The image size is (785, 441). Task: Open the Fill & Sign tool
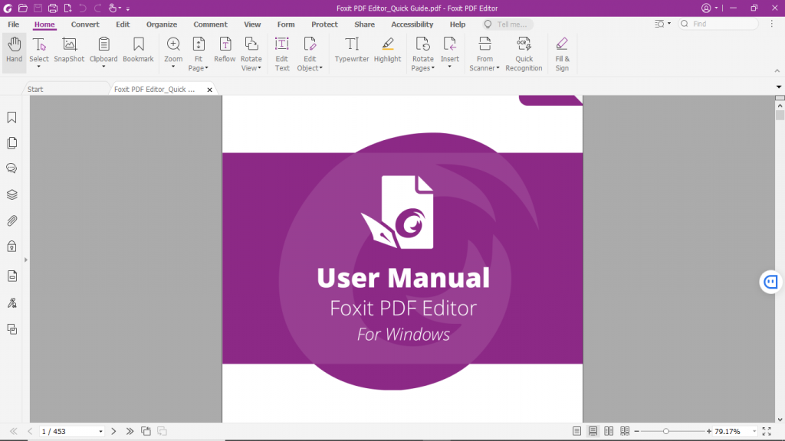click(x=562, y=51)
